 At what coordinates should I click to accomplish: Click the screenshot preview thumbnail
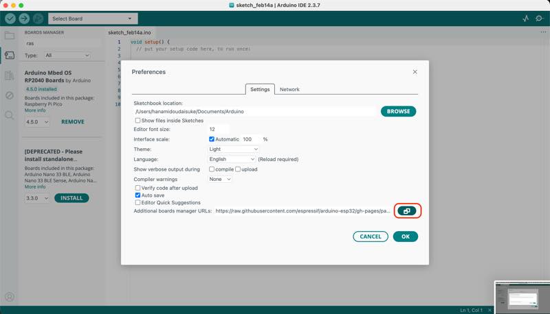(522, 296)
